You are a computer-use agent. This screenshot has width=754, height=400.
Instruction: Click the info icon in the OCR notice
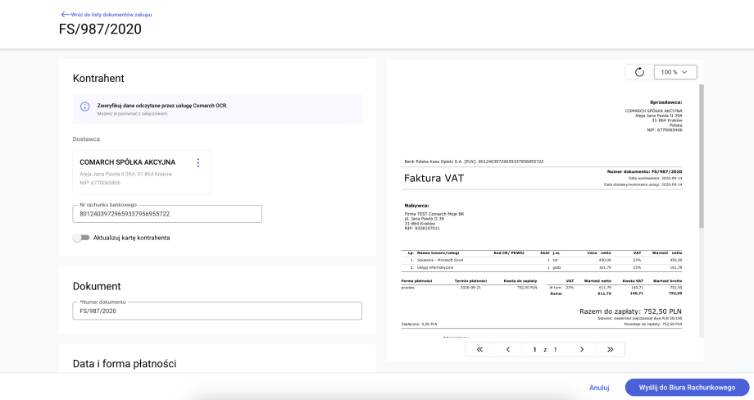coord(84,107)
